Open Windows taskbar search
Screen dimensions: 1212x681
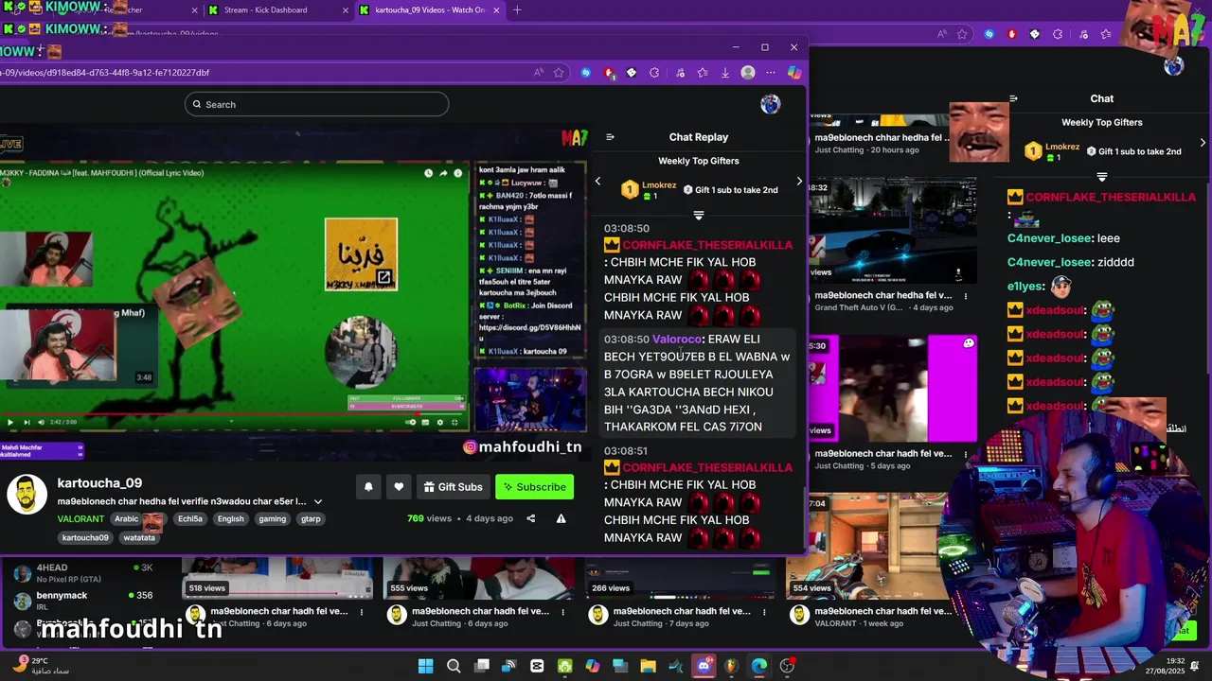click(x=454, y=666)
